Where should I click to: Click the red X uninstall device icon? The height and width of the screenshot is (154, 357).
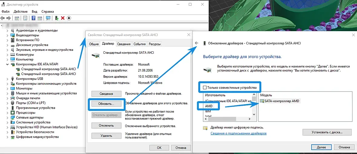pos(63,18)
